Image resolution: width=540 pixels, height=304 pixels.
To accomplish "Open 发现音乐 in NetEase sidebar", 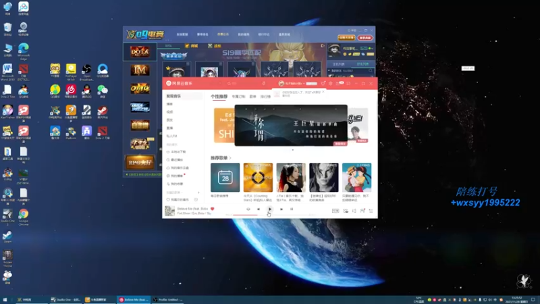I will (x=182, y=96).
